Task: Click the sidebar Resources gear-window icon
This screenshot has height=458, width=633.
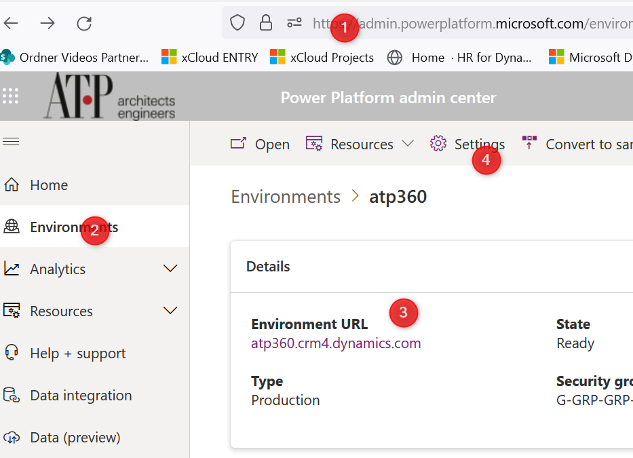Action: click(12, 311)
